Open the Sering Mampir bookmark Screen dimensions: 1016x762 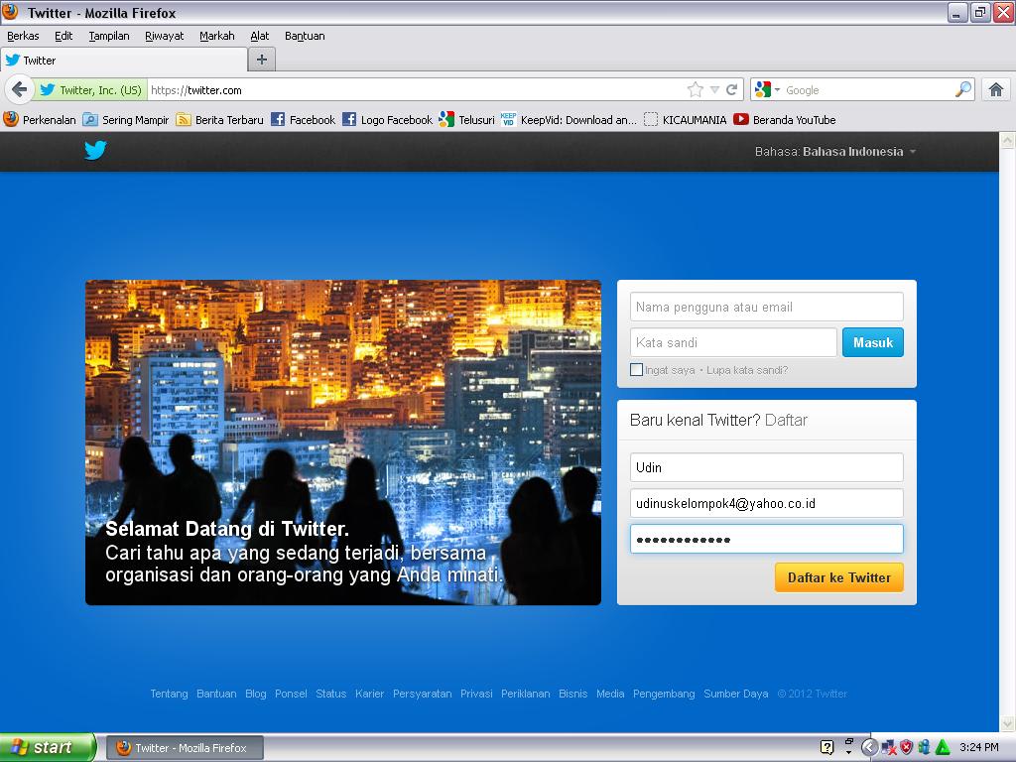point(126,119)
